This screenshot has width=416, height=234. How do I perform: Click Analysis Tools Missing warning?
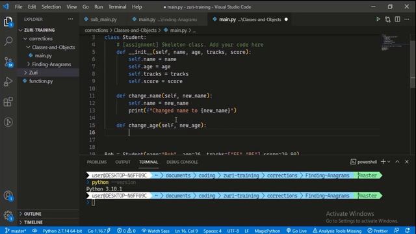[x=337, y=231]
